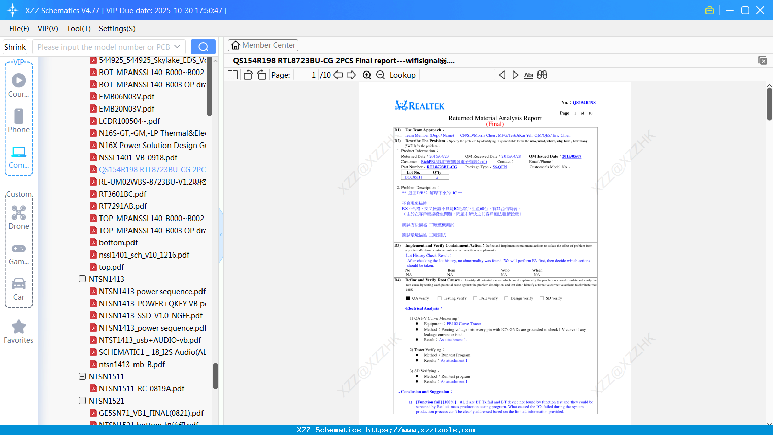Open the Drone category
The height and width of the screenshot is (435, 773).
(19, 217)
